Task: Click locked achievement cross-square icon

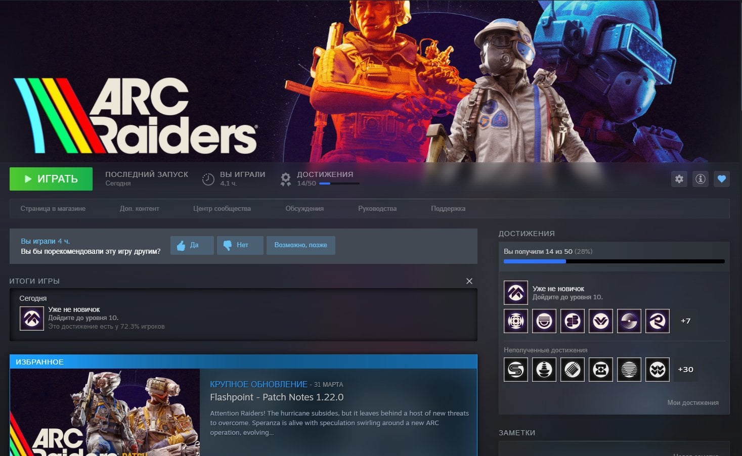Action: pyautogui.click(x=601, y=370)
